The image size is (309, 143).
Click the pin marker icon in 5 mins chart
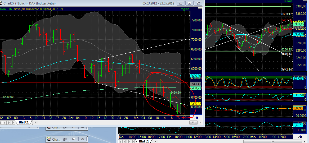pyautogui.click(x=300, y=136)
